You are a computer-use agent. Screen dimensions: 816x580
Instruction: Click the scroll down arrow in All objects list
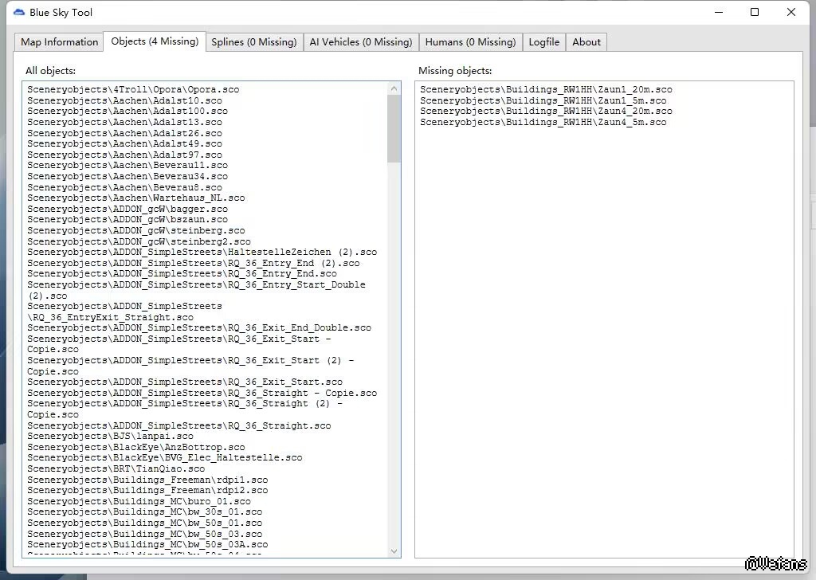point(394,551)
